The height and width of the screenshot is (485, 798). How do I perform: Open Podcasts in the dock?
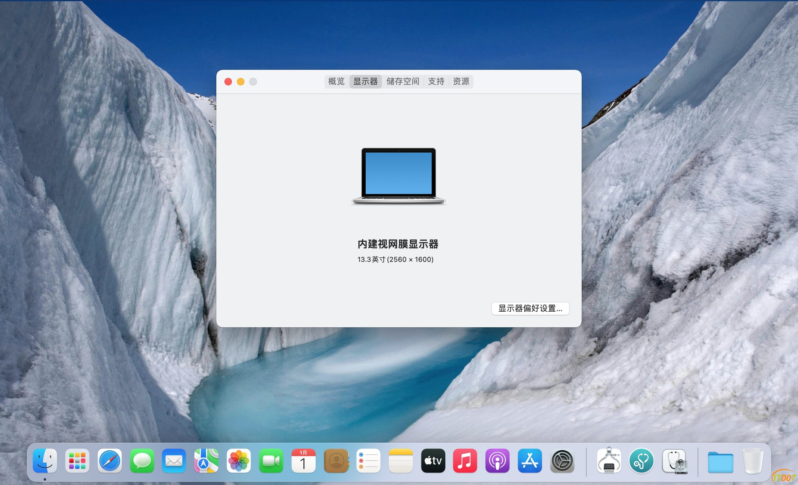pos(498,461)
